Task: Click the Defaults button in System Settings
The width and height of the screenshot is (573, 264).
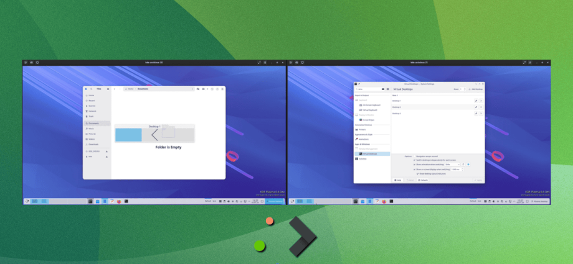Action: coord(423,180)
